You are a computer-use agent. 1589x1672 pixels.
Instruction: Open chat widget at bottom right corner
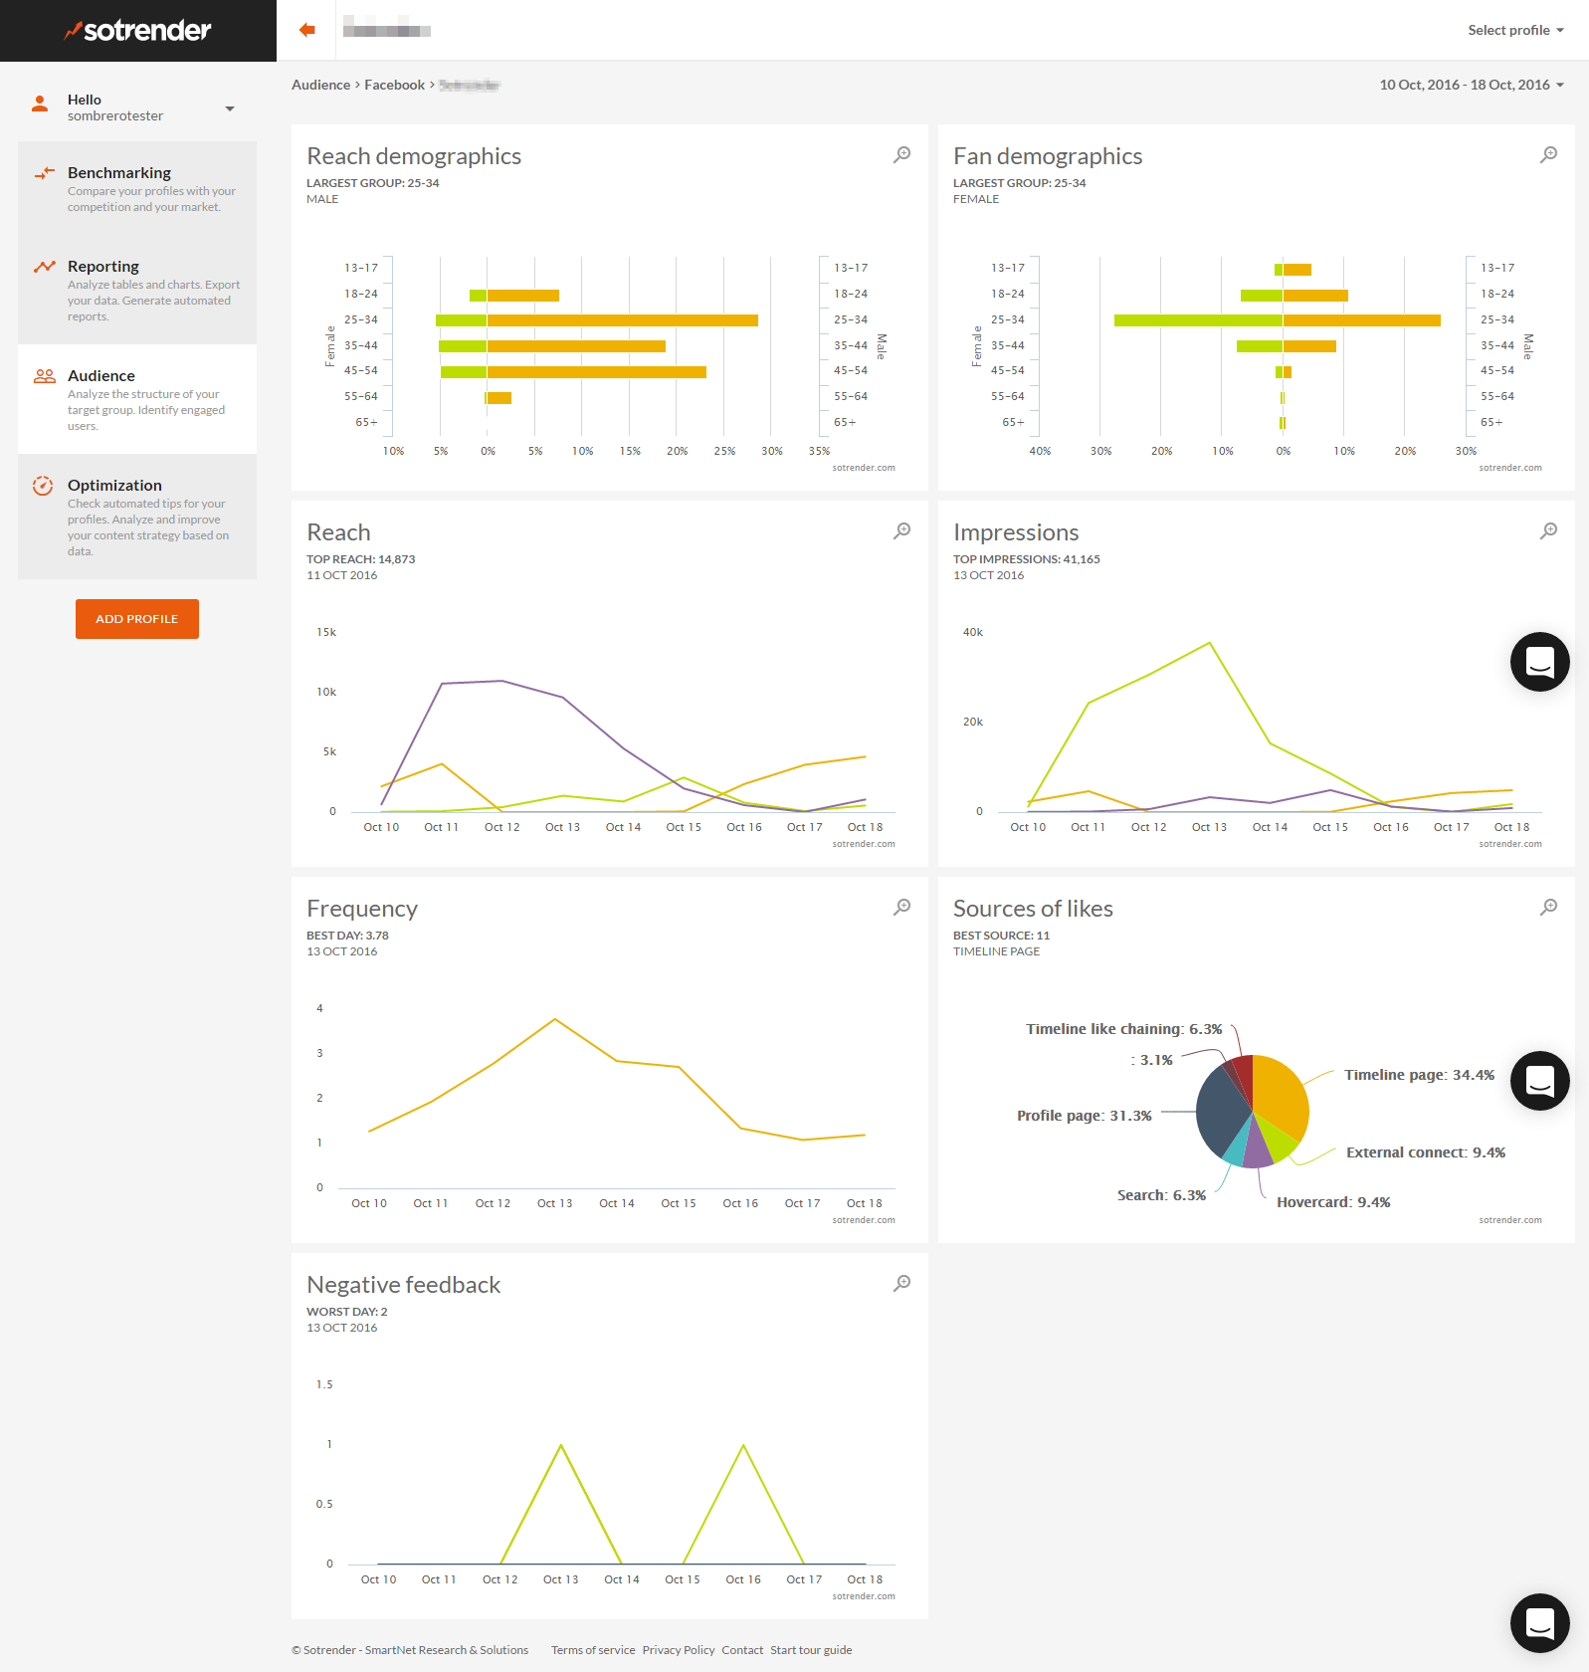click(1539, 1622)
